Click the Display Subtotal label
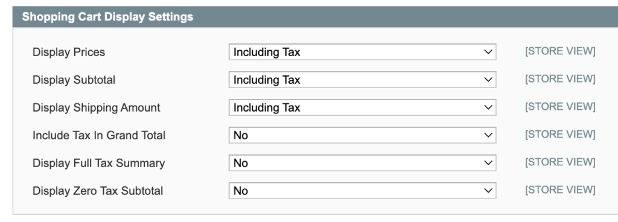Screen dimensions: 618x222 [74, 80]
